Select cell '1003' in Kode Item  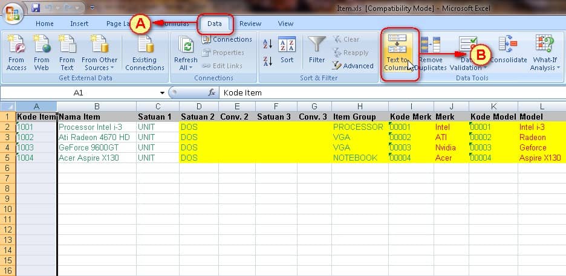coord(36,147)
